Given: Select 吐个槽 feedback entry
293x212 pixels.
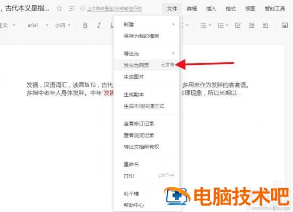Looking at the screenshot, I should (146, 193).
